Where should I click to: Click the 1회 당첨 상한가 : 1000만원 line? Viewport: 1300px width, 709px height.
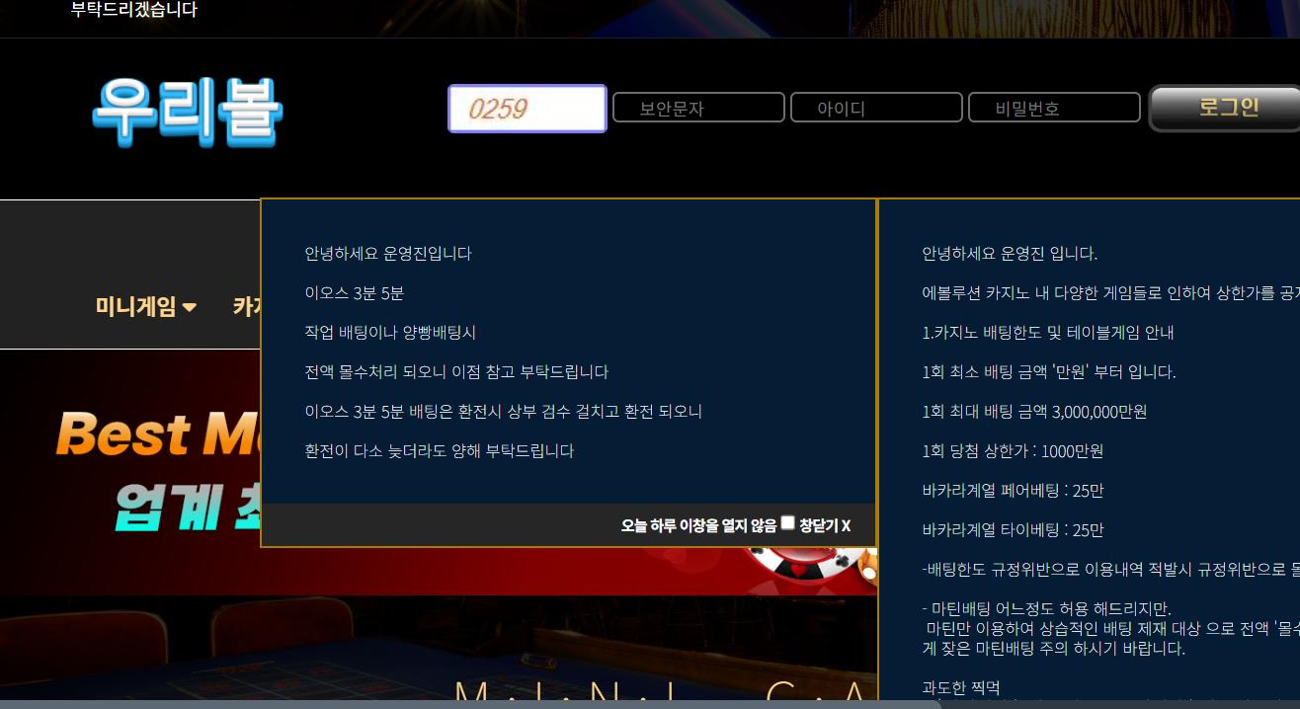(1013, 451)
